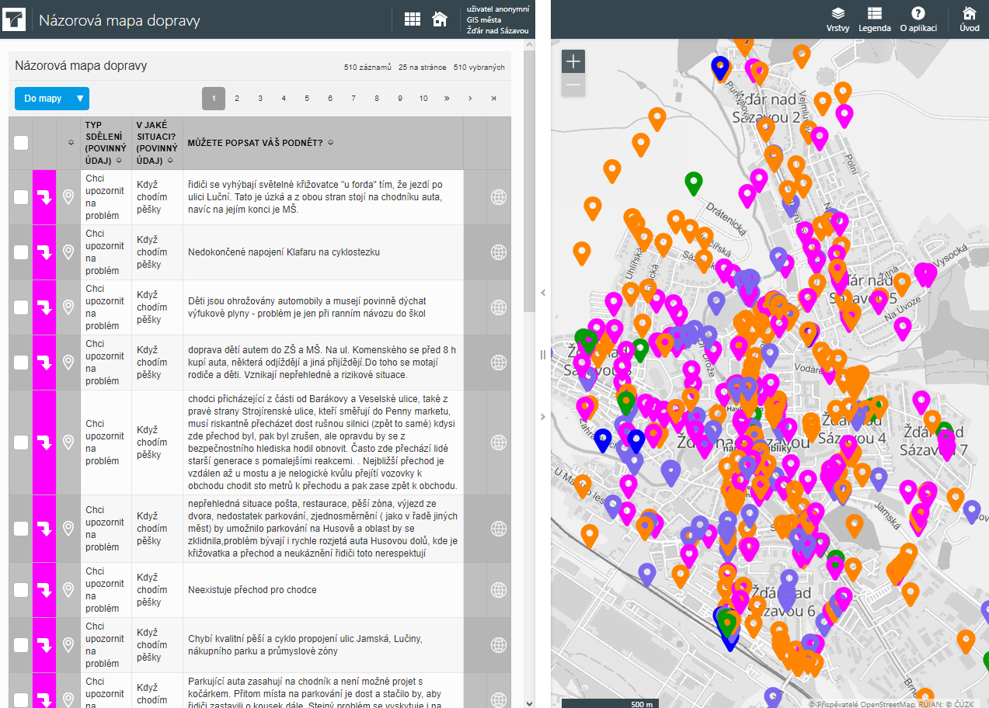Skip ahead pages with double arrow

pos(447,99)
